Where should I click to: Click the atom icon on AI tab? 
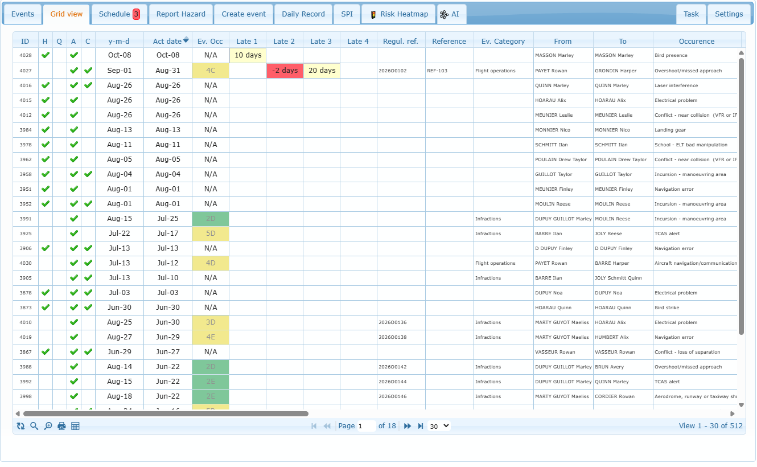click(x=444, y=14)
